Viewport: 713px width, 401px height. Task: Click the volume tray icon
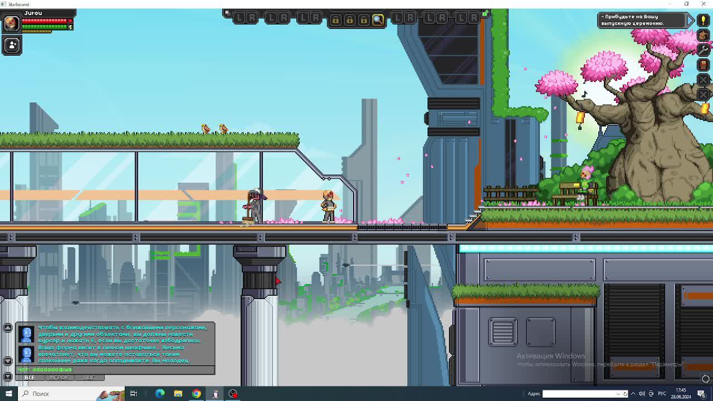point(642,394)
